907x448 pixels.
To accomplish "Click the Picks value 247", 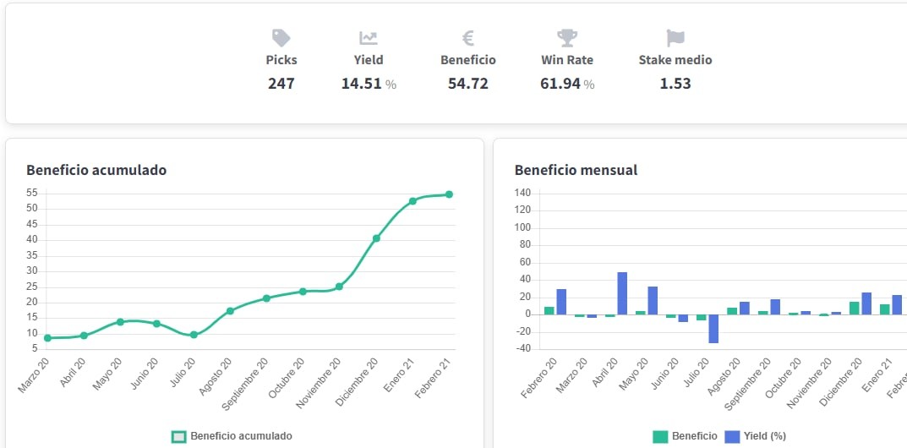I will [x=281, y=84].
